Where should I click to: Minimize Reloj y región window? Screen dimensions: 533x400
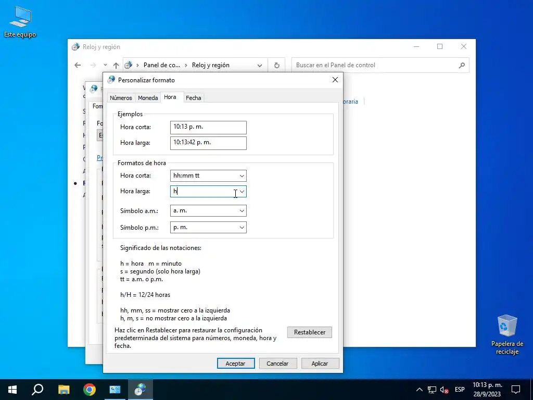point(416,46)
